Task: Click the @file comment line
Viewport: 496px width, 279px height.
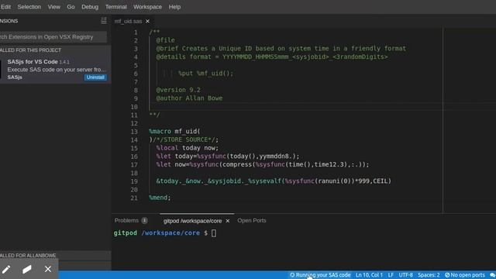Action: [x=165, y=40]
